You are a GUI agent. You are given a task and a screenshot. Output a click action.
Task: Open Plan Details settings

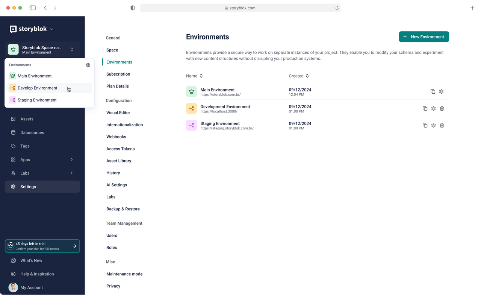[x=117, y=86]
